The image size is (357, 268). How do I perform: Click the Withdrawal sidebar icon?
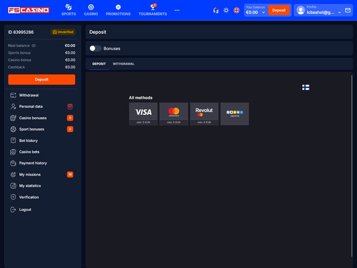tap(13, 95)
